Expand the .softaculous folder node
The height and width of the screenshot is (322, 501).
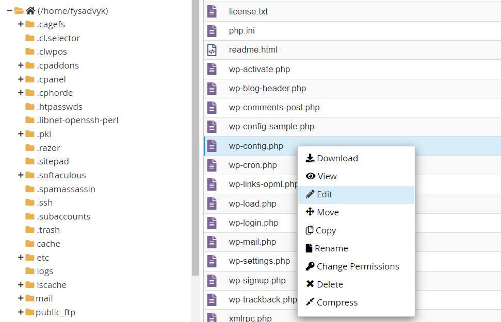(21, 175)
